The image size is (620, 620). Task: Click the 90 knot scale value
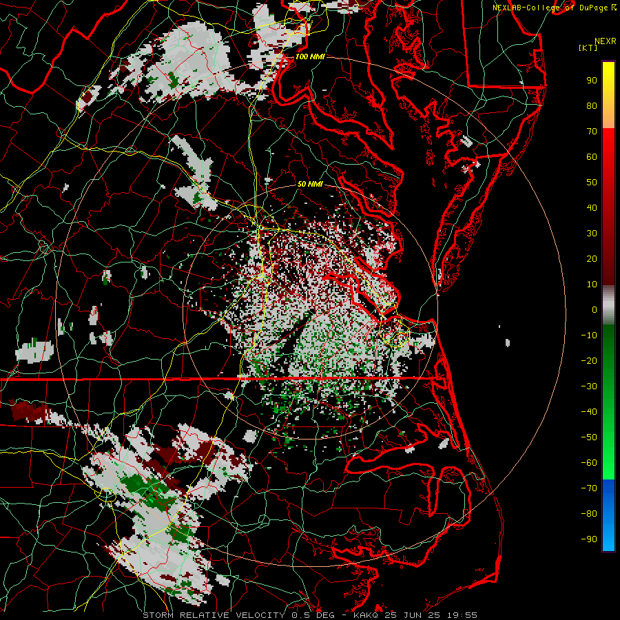(592, 81)
